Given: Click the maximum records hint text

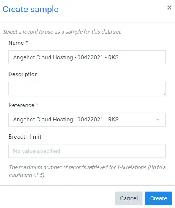Looking at the screenshot, I should click(x=87, y=171).
